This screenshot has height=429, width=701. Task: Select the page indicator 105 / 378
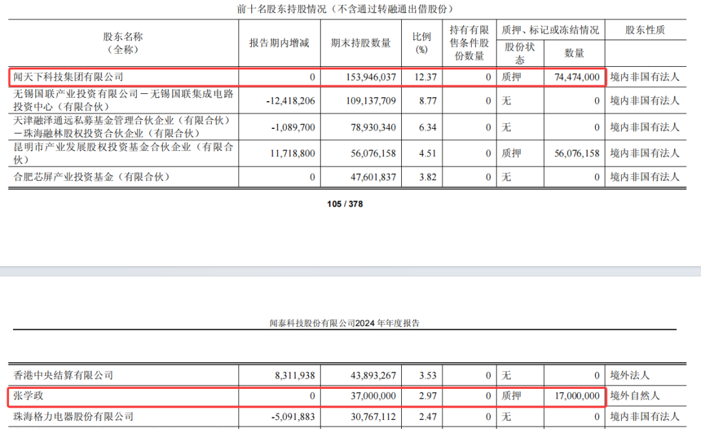345,204
